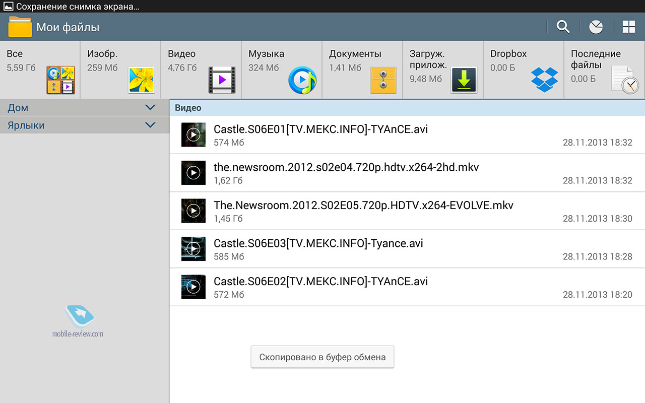Play thumbnail of Castle.S06E03 video
This screenshot has width=645, height=403.
coord(193,249)
